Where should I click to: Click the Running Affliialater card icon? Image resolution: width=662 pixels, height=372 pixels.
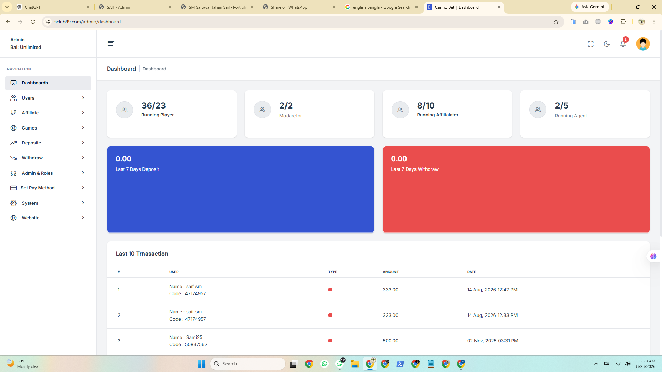click(x=400, y=110)
